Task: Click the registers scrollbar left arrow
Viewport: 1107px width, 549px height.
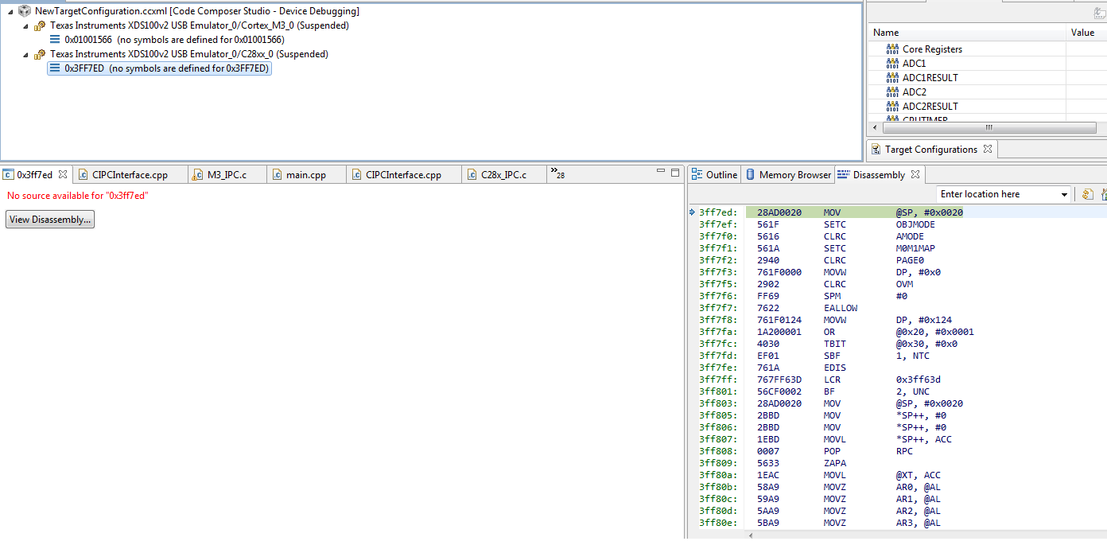Action: click(875, 127)
